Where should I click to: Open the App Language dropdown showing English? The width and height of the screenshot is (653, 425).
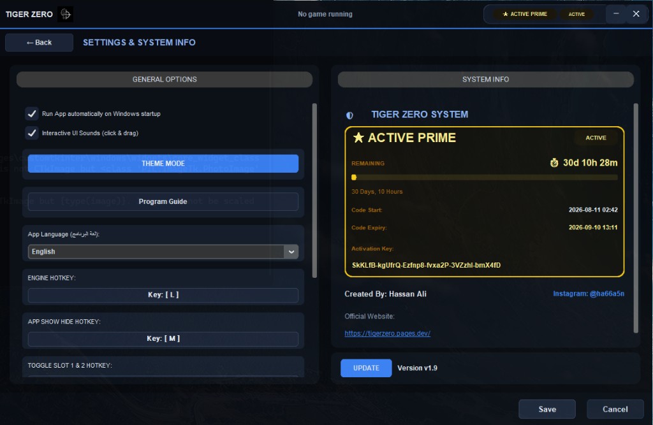click(x=163, y=252)
